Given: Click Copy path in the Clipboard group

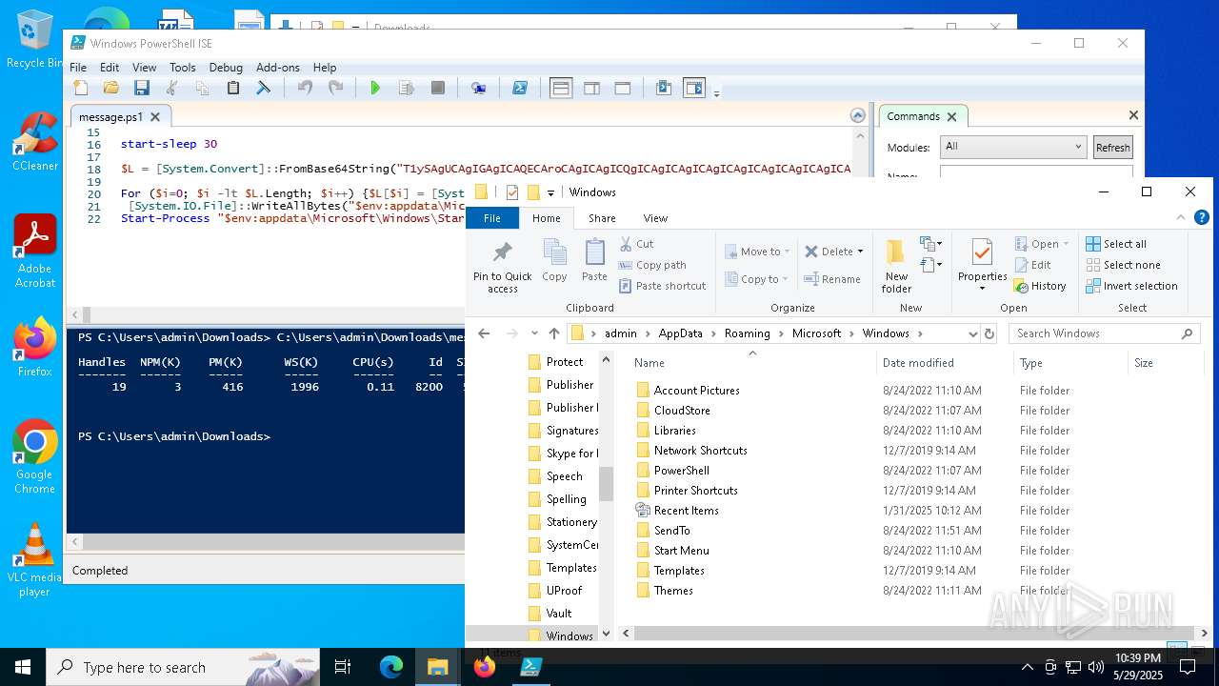Looking at the screenshot, I should (652, 265).
